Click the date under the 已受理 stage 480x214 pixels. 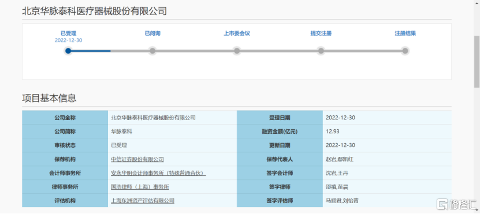[x=68, y=40]
